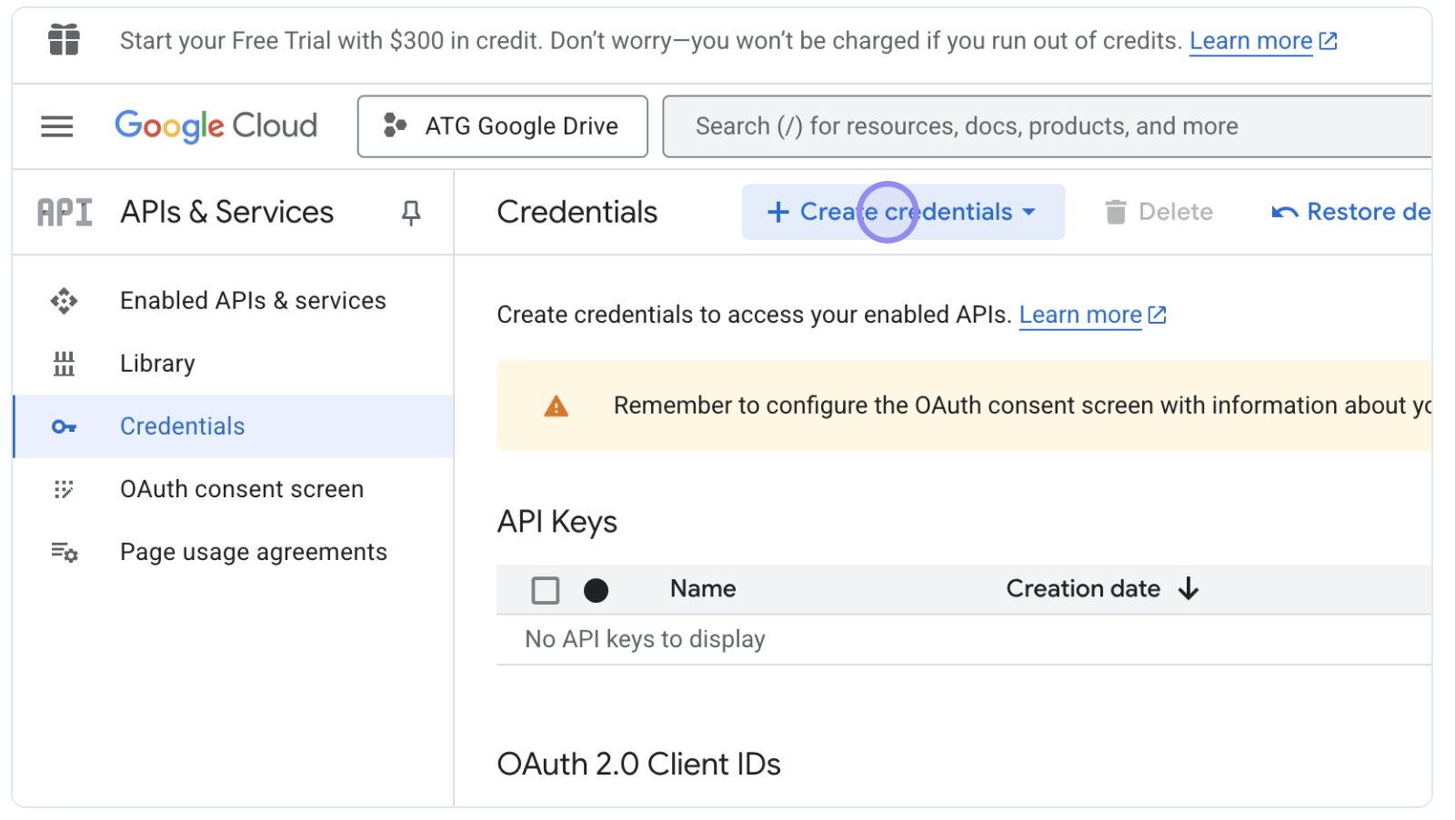Viewport: 1455px width, 820px height.
Task: Click the gift icon for Free Trial
Action: [63, 40]
